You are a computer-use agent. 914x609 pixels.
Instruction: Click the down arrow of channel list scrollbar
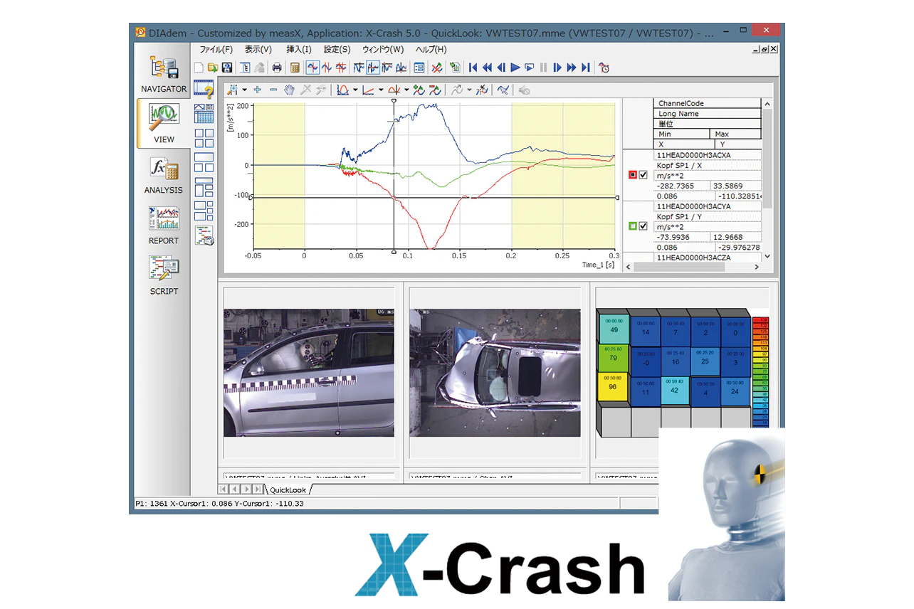[x=767, y=257]
